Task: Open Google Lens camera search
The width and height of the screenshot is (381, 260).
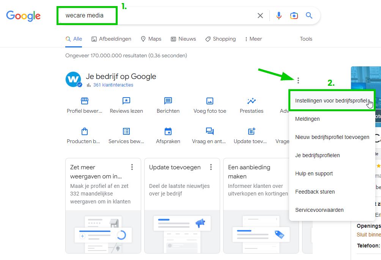Action: point(294,16)
